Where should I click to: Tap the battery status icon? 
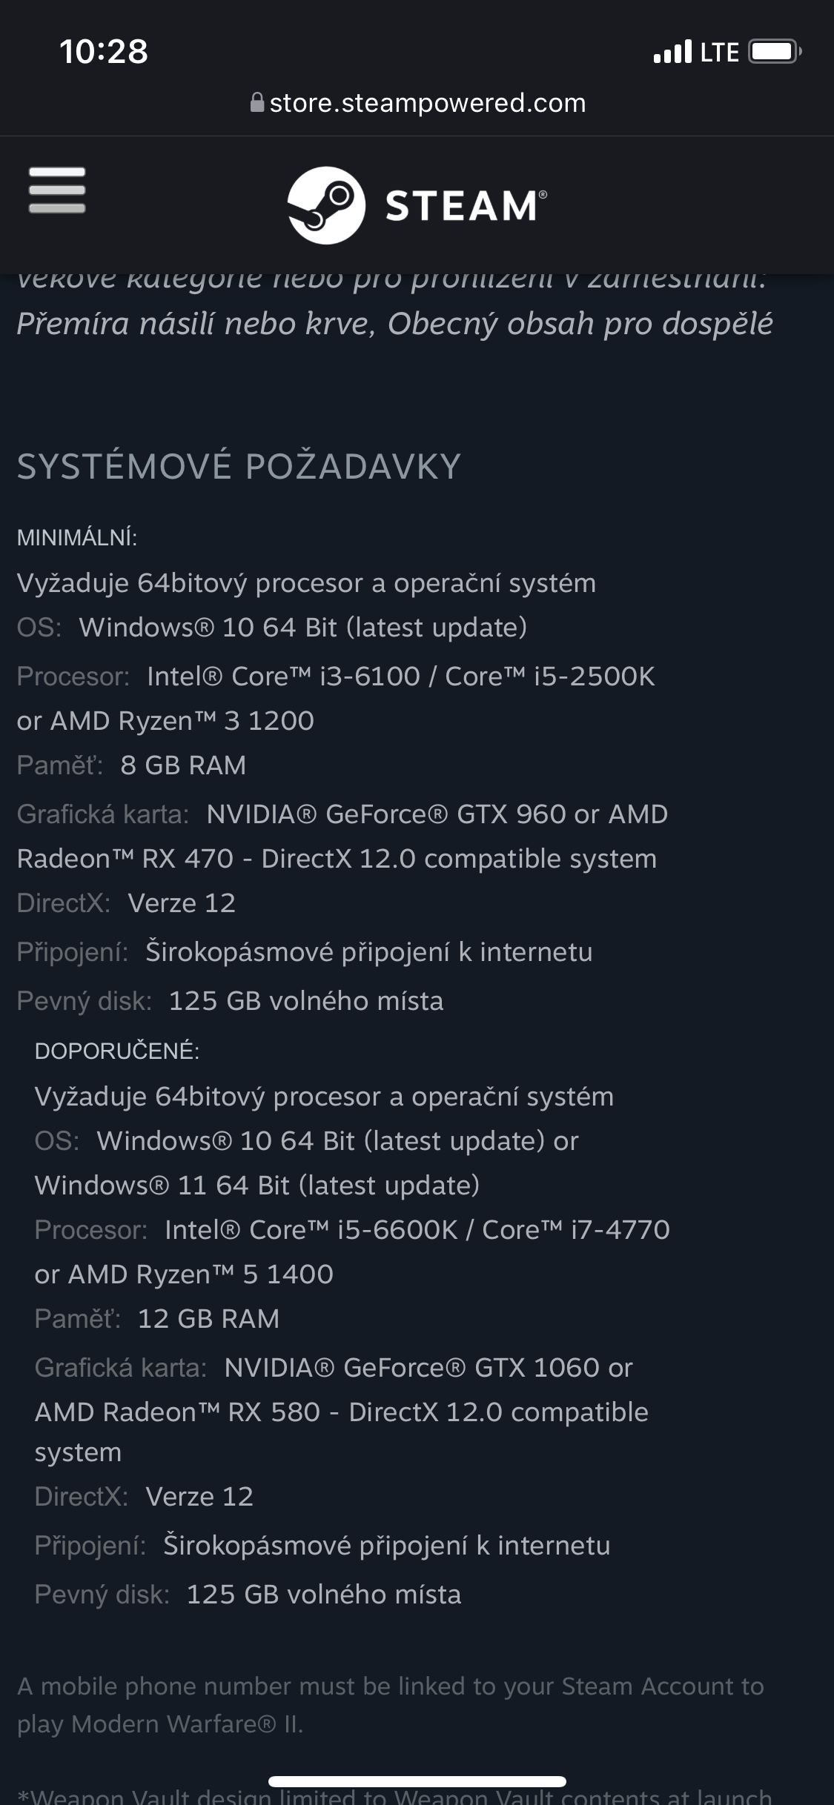tap(774, 52)
